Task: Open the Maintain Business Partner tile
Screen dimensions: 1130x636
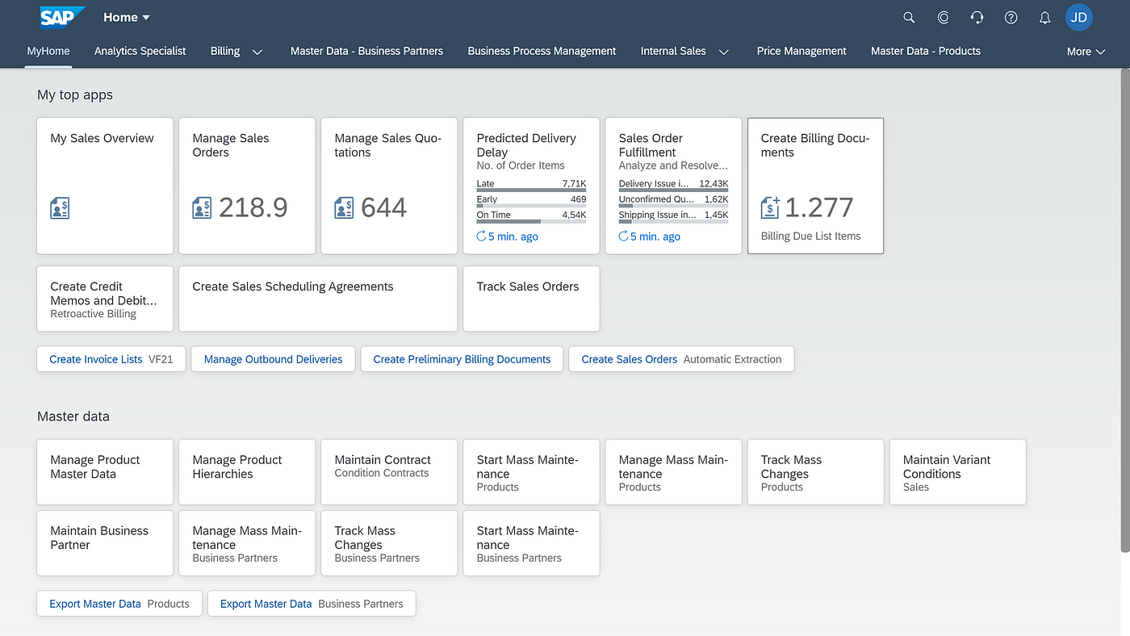Action: pyautogui.click(x=105, y=543)
